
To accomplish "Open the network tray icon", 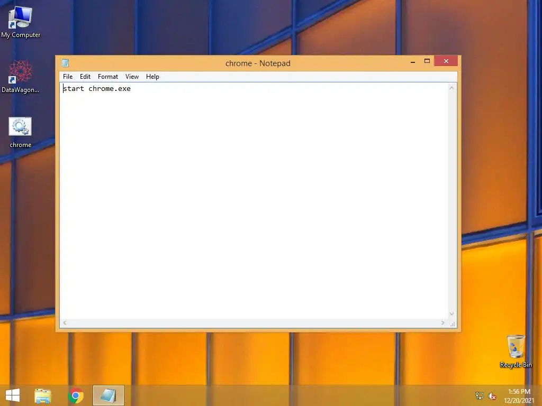I will pos(479,396).
